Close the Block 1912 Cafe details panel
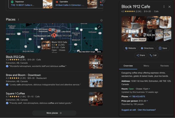This screenshot has width=175, height=118. [169, 7]
